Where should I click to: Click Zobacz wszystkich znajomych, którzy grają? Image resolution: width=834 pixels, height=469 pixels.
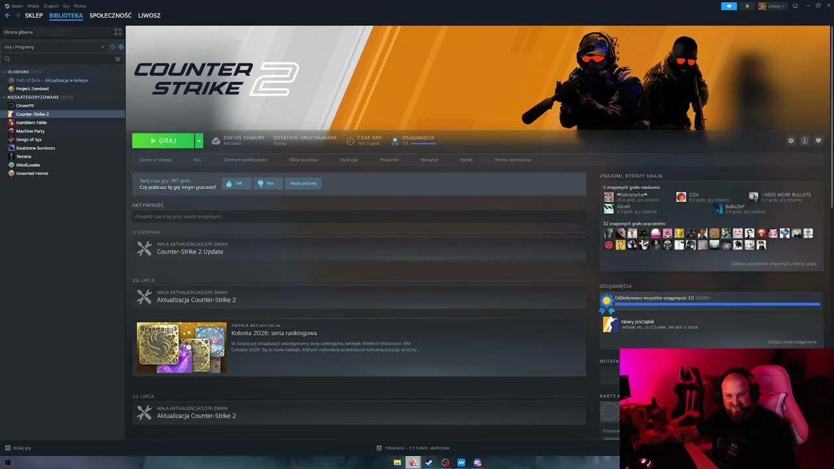[773, 264]
